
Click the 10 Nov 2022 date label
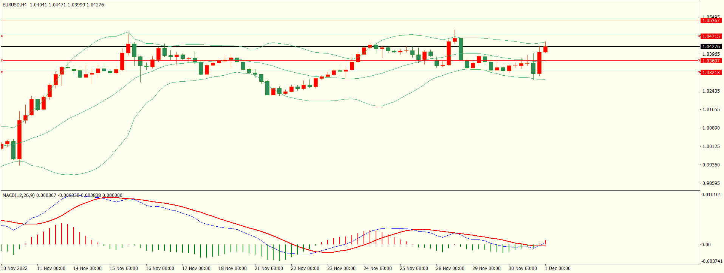click(14, 268)
